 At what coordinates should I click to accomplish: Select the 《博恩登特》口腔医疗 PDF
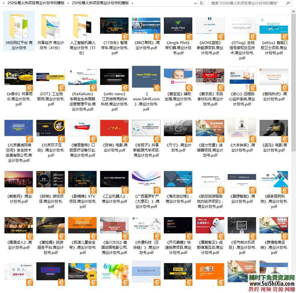[x=83, y=139]
